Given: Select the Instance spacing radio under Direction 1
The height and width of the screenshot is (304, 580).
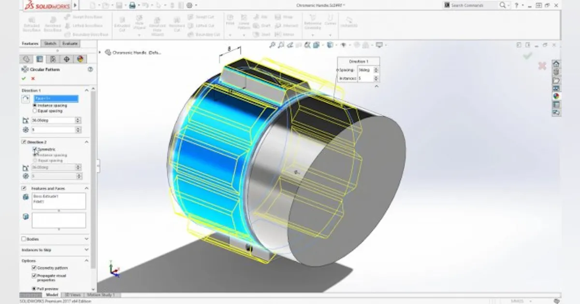Looking at the screenshot, I should (34, 105).
